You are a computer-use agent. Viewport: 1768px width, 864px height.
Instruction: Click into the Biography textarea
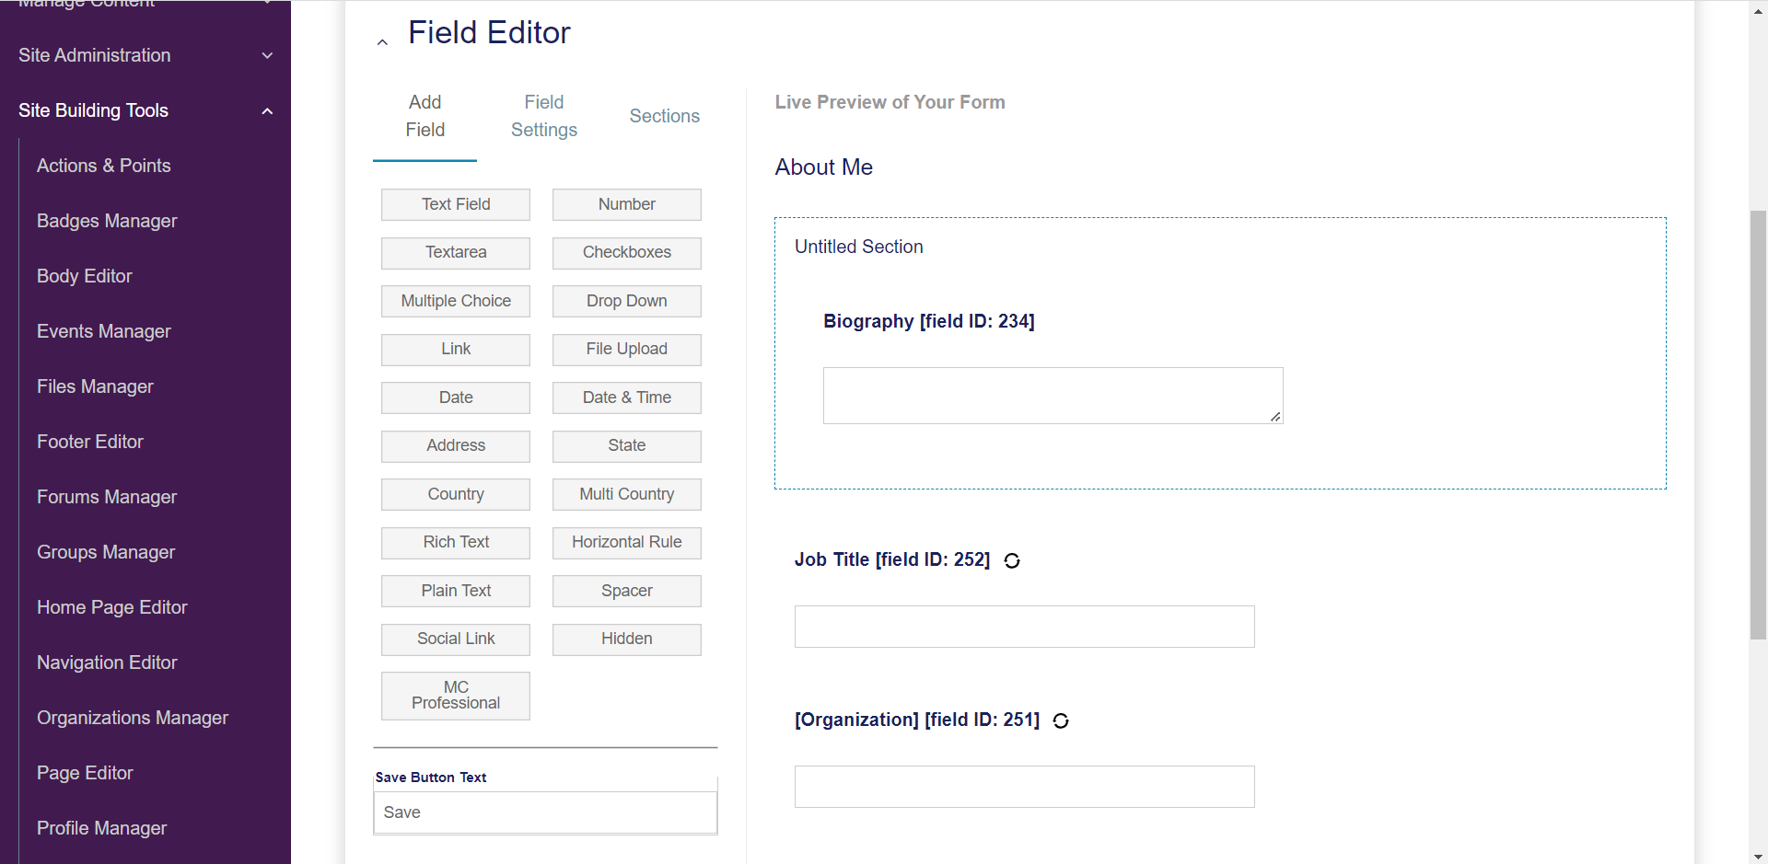coord(1052,396)
